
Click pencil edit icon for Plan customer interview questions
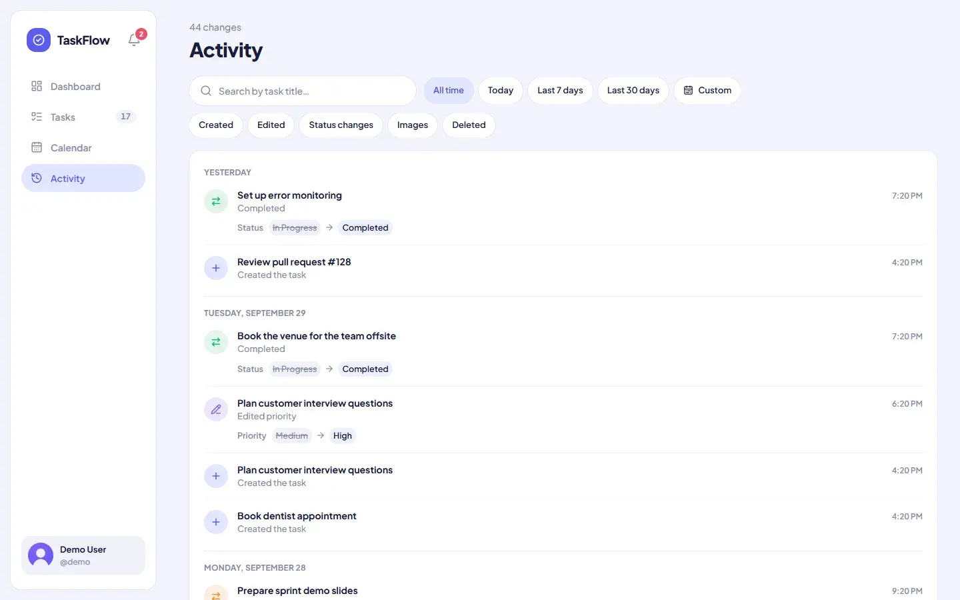216,409
